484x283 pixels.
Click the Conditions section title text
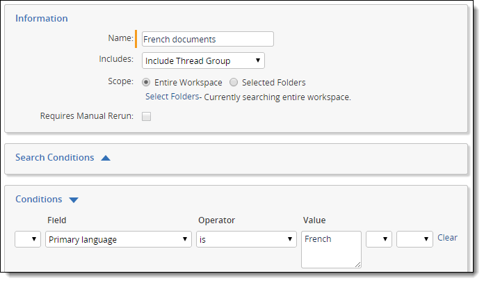pyautogui.click(x=38, y=200)
